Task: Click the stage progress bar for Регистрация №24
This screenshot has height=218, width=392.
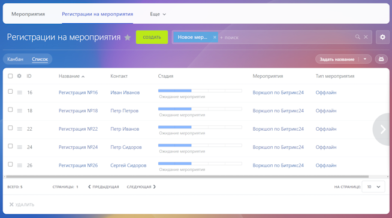Action: (200, 145)
